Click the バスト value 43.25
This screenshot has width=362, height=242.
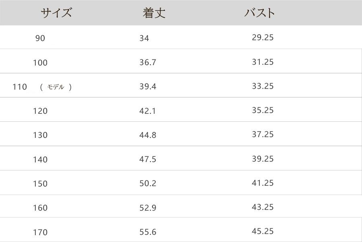click(x=263, y=207)
